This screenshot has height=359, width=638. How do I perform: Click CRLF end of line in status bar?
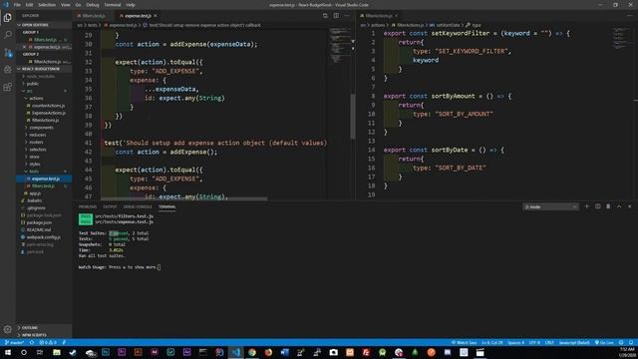click(x=549, y=343)
